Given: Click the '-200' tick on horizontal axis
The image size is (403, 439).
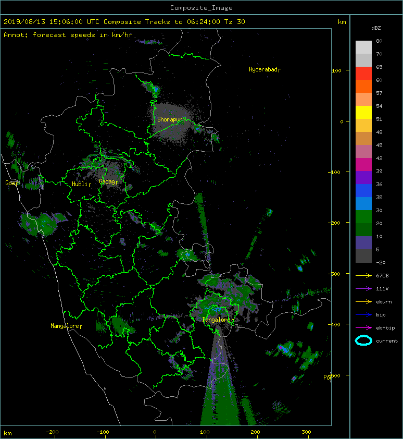Looking at the screenshot, I should (52, 432).
